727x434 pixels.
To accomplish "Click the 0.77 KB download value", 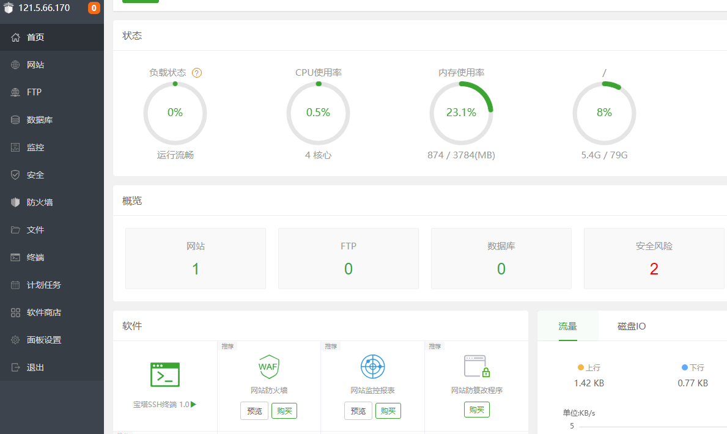I will [x=693, y=383].
